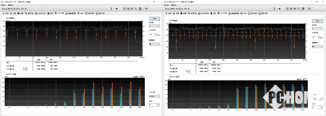The image size is (326, 116).
Task: Open Folder Usage tab in right window
Action: pyautogui.click(x=204, y=13)
